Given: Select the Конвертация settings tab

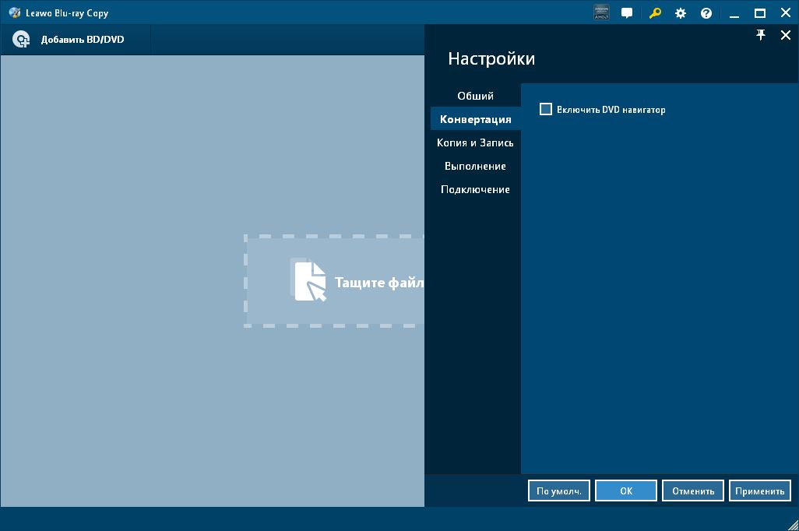Looking at the screenshot, I should [475, 119].
